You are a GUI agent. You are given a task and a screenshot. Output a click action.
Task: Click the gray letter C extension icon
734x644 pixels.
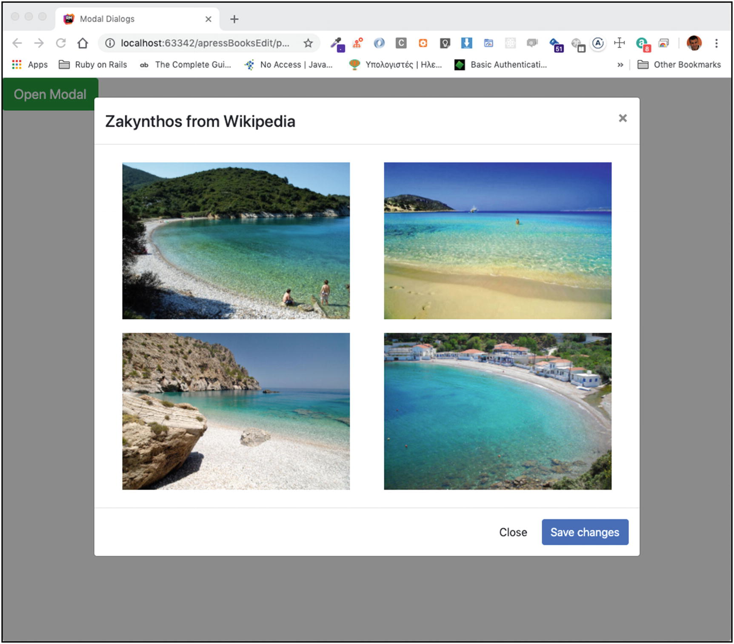[x=401, y=43]
